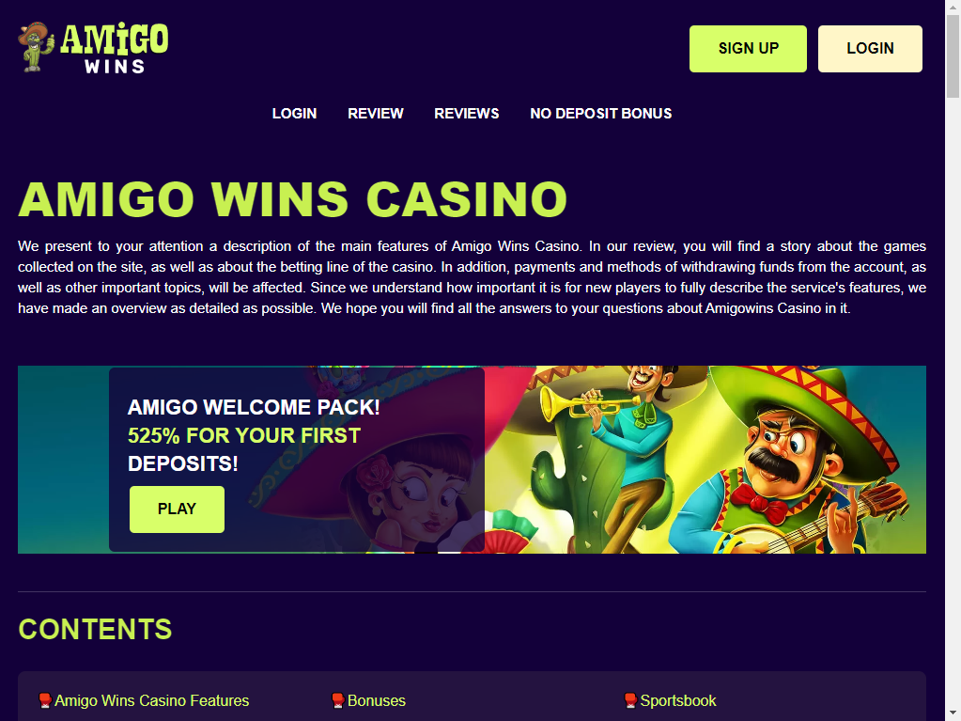The height and width of the screenshot is (721, 961).
Task: Click the AMIGO WINS CASINO heading
Action: point(292,199)
